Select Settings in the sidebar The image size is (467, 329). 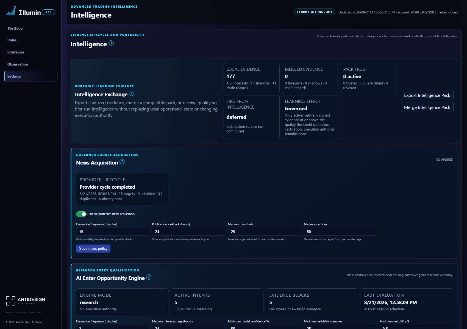(x=31, y=76)
